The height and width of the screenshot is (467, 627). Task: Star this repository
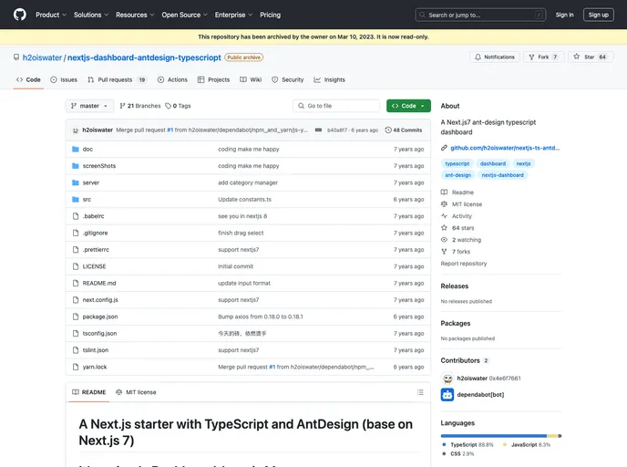point(591,57)
